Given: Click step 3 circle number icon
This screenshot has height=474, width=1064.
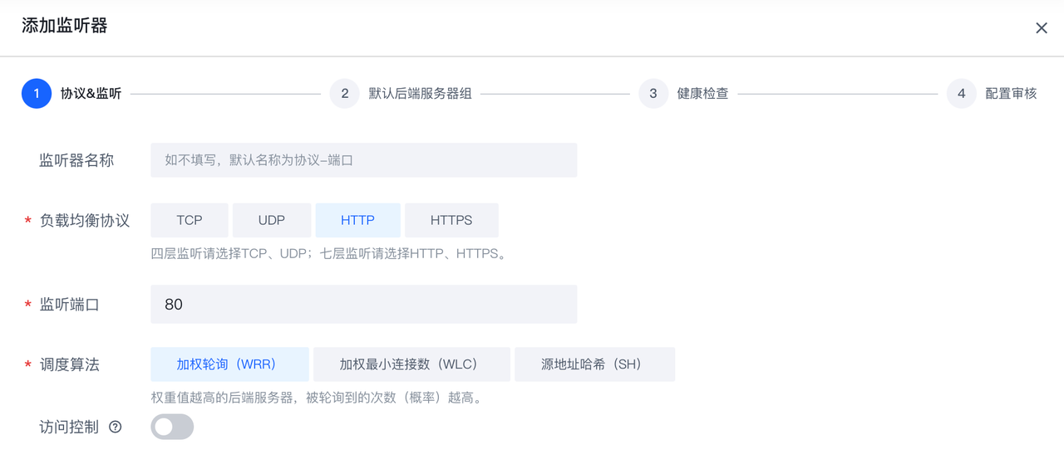Looking at the screenshot, I should click(653, 94).
